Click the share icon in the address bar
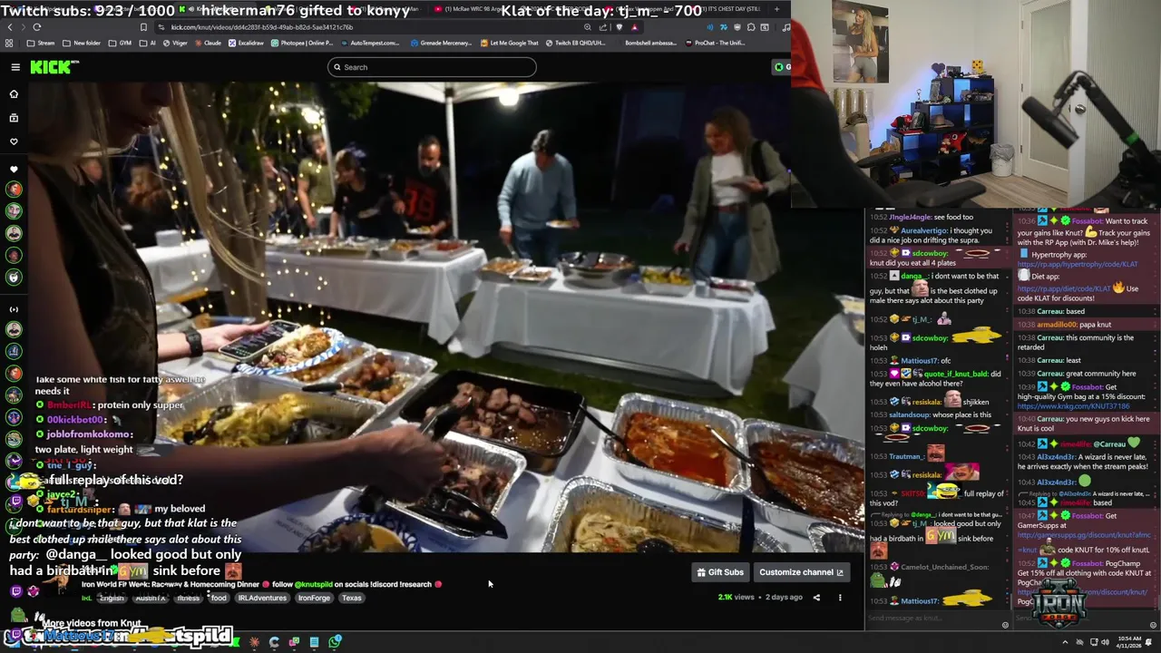The height and width of the screenshot is (653, 1161). pyautogui.click(x=603, y=27)
